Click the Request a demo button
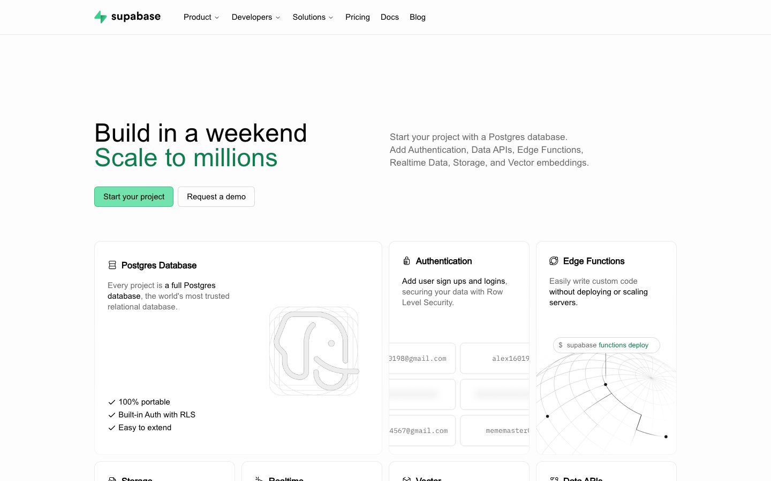 click(x=216, y=197)
